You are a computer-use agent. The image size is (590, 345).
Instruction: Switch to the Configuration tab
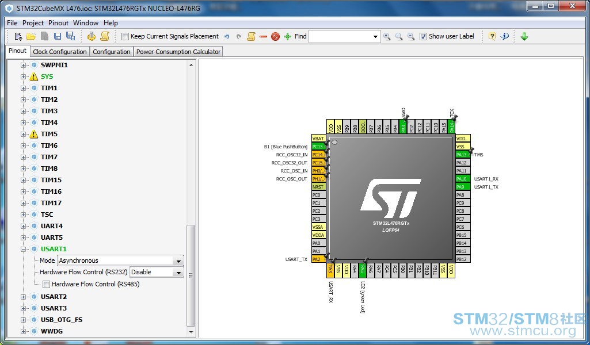coord(111,52)
